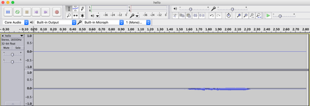Viewport: 310px width, 106px height.
Task: Zoom in with magnifier plus icon
Action: (239, 16)
